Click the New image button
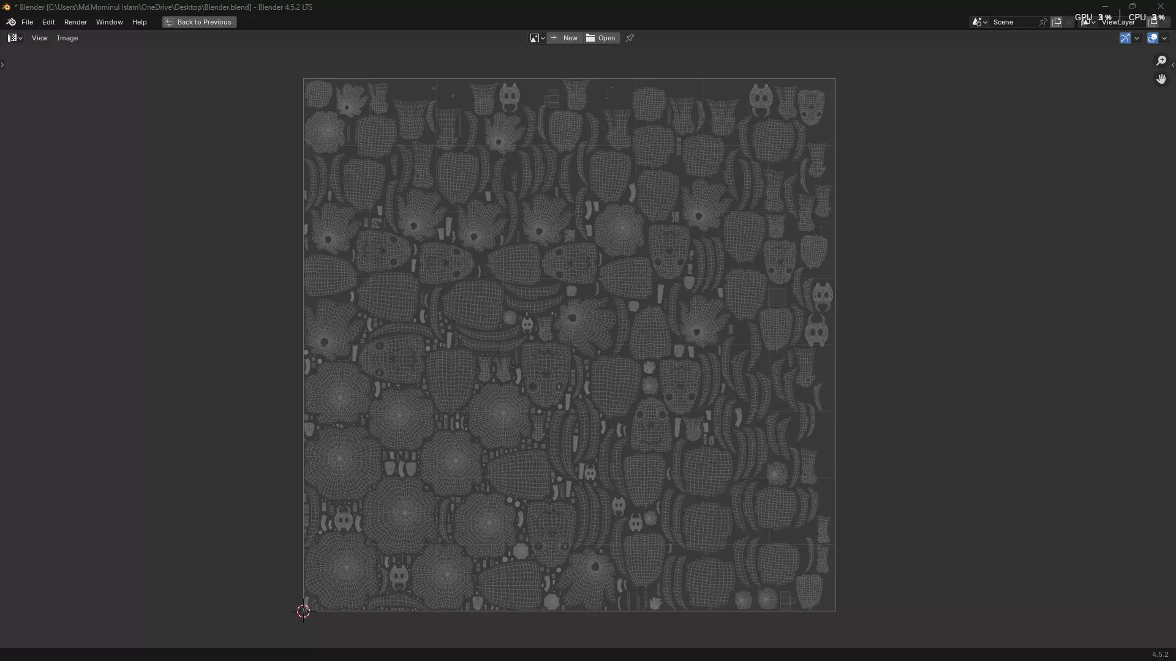 [565, 38]
